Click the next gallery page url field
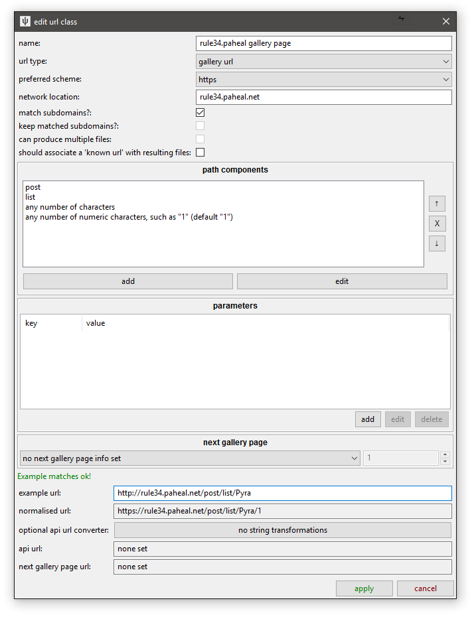This screenshot has height=617, width=472. click(x=283, y=567)
